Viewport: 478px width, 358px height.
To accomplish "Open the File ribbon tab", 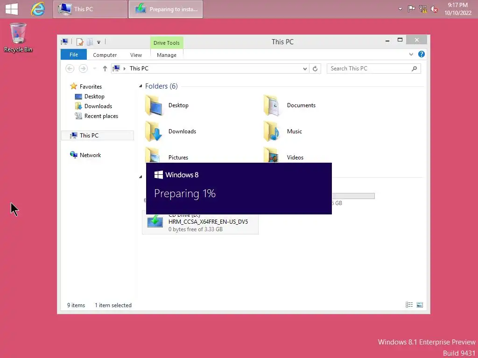I will pyautogui.click(x=74, y=55).
